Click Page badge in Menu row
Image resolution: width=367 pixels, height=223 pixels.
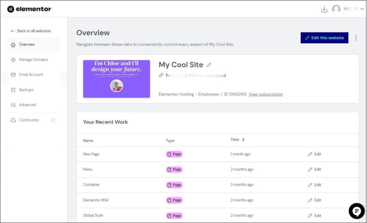pyautogui.click(x=174, y=169)
